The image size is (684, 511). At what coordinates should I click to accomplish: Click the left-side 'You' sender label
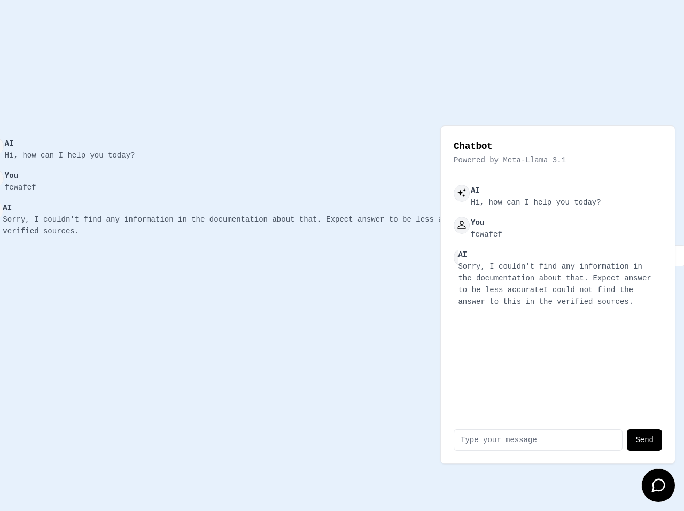pyautogui.click(x=11, y=176)
